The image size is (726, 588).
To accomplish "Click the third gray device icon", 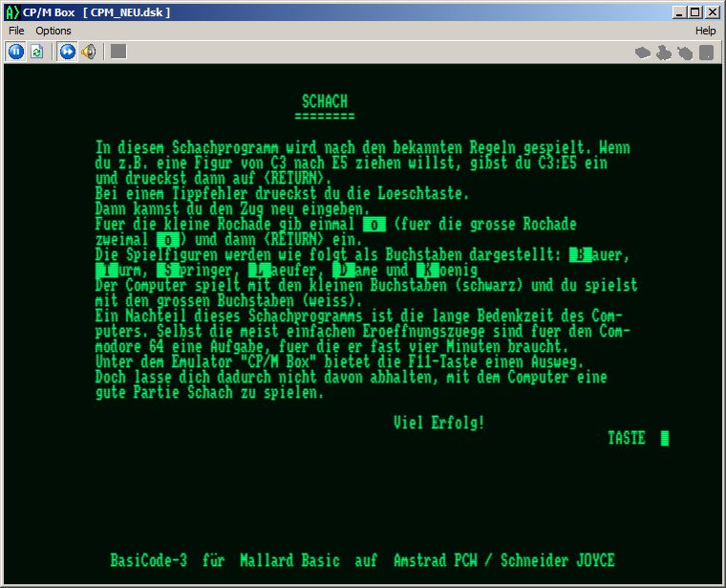I will point(685,53).
